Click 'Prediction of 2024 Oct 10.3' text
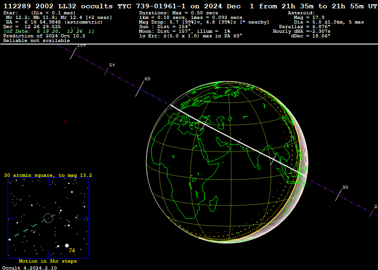Image resolution: width=378 pixels, height=270 pixels. point(44,36)
